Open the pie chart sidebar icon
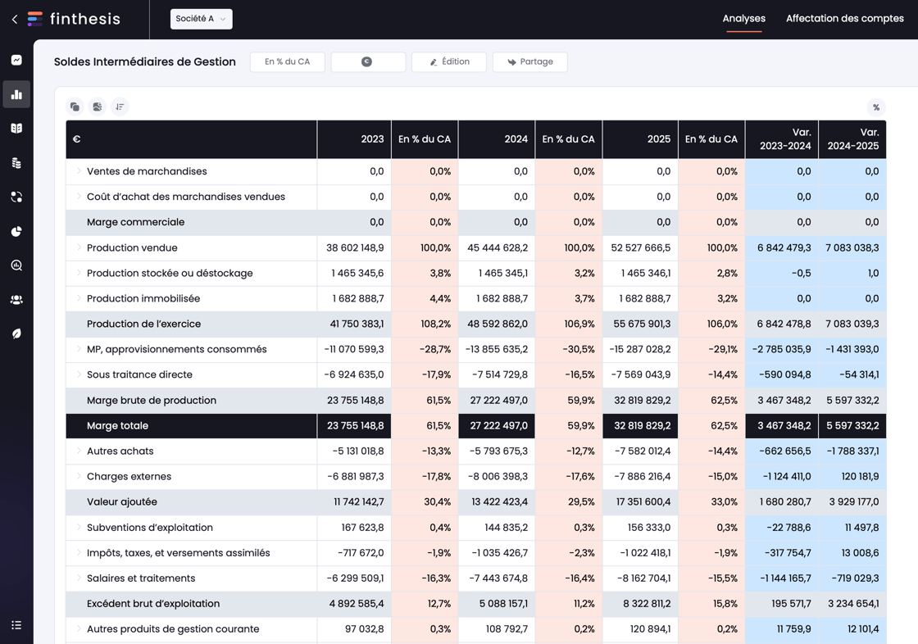This screenshot has height=644, width=918. [16, 231]
